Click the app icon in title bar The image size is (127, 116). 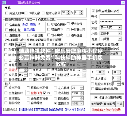click(x=4, y=3)
